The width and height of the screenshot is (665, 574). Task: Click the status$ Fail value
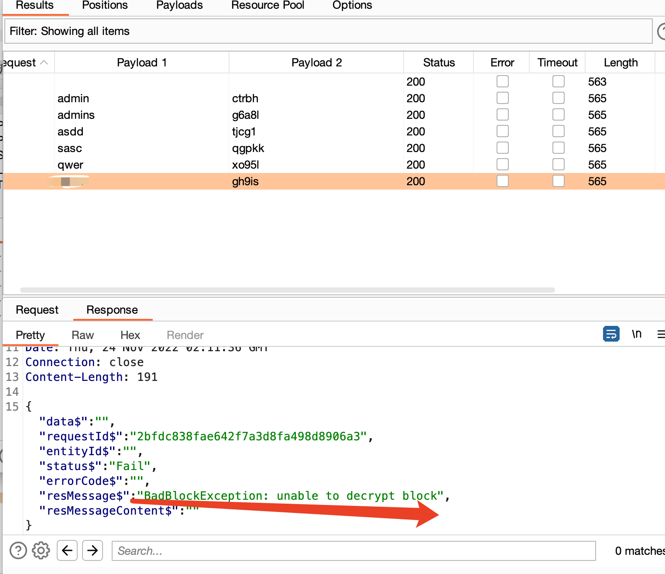pos(130,466)
